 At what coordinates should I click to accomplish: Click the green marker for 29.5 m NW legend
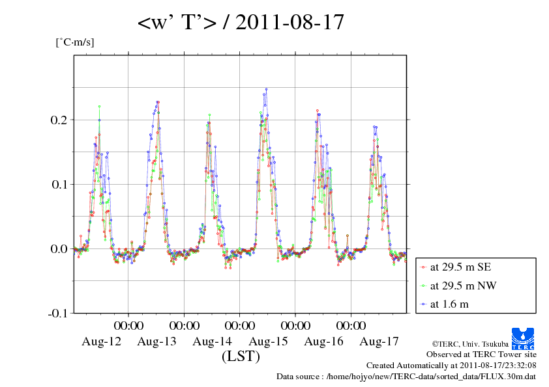click(x=423, y=286)
